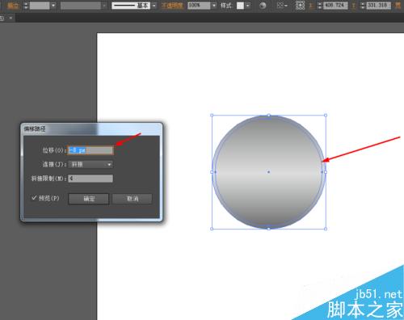
Task: Expand the opacity dropdown arrow
Action: click(214, 6)
